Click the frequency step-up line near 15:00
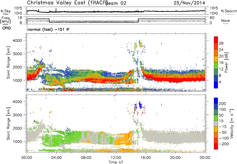The width and height of the screenshot is (237, 164). [x=138, y=20]
